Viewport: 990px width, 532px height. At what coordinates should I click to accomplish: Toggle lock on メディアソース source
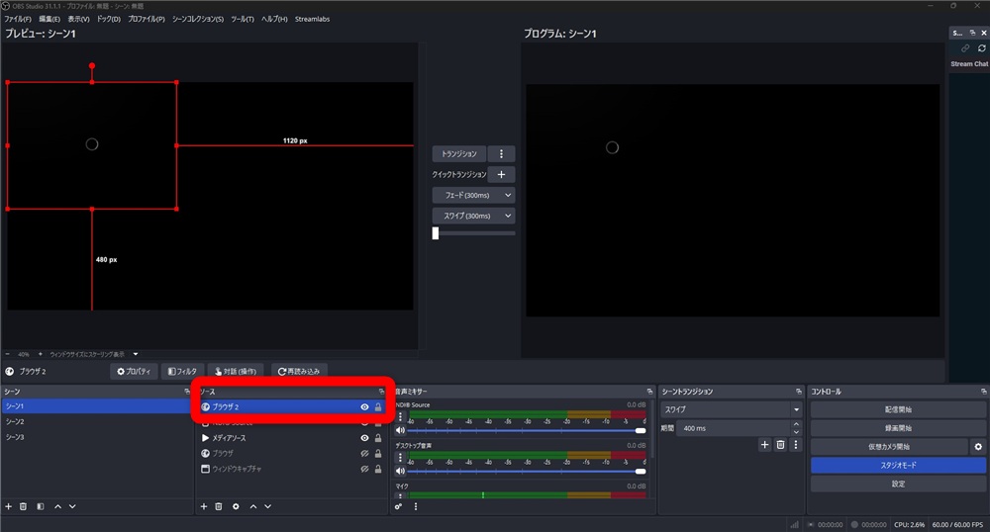point(377,438)
